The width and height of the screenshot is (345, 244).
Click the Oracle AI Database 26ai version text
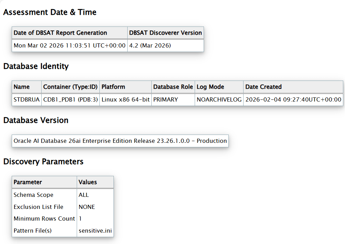pyautogui.click(x=120, y=141)
